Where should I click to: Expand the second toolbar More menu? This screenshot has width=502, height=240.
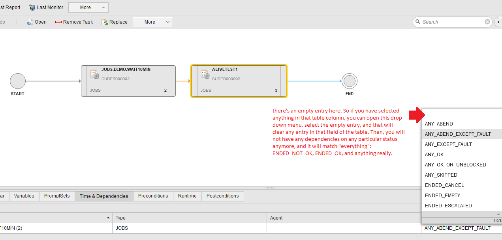coord(152,22)
